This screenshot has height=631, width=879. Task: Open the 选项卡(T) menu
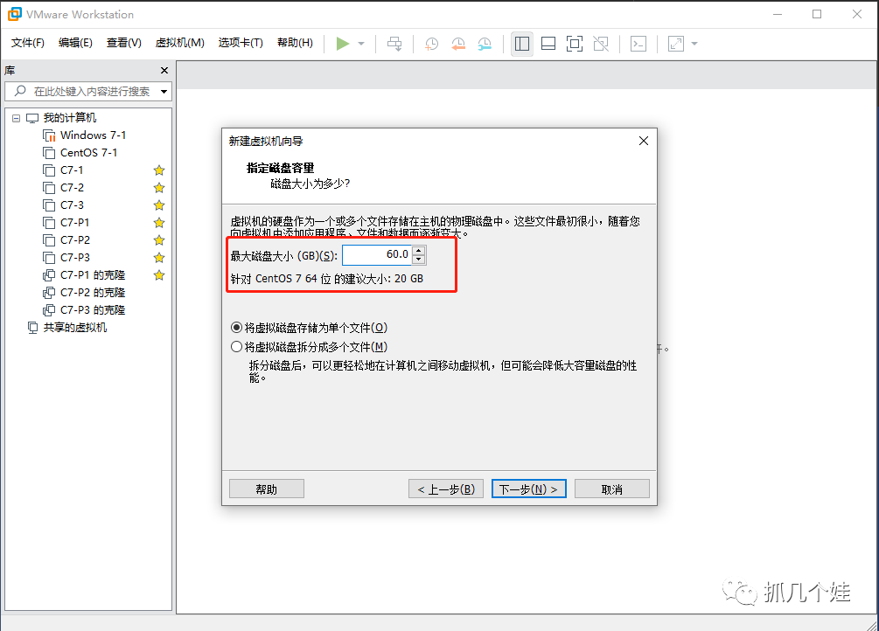click(241, 43)
